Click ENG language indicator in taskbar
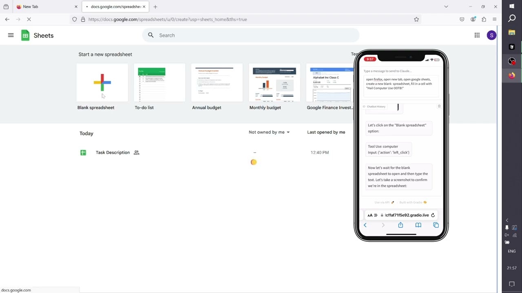The image size is (522, 293). (x=512, y=251)
